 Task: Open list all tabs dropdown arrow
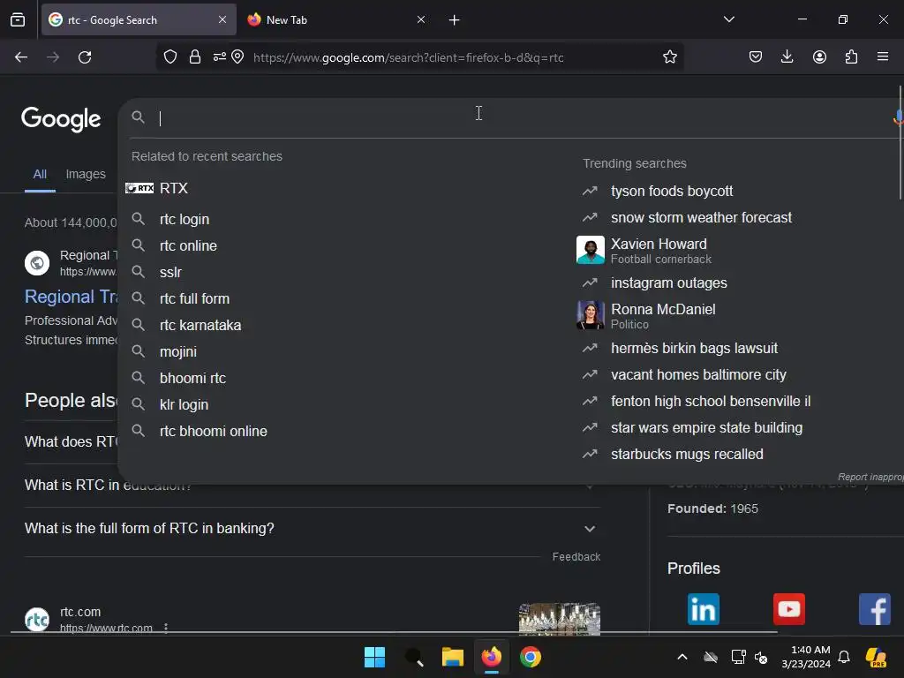pyautogui.click(x=728, y=19)
